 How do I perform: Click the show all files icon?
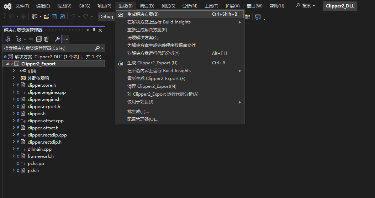point(47,39)
